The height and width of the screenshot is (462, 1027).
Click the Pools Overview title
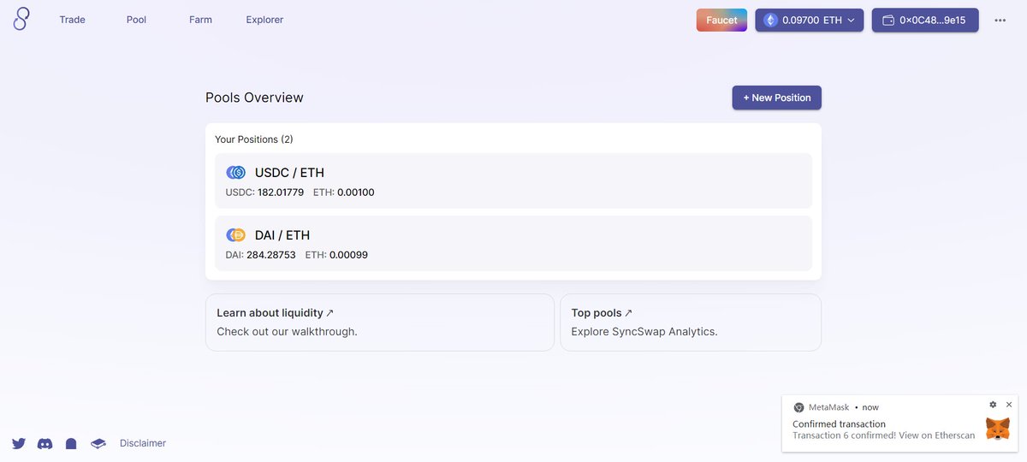point(254,98)
